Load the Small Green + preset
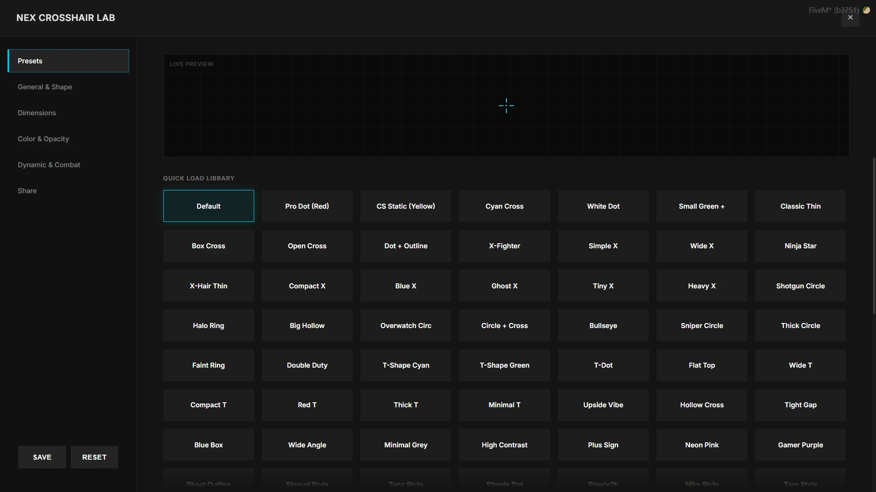 (702, 206)
